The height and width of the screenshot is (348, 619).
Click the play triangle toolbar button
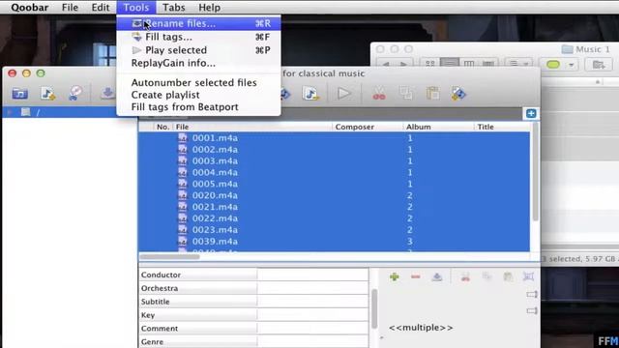click(x=343, y=94)
